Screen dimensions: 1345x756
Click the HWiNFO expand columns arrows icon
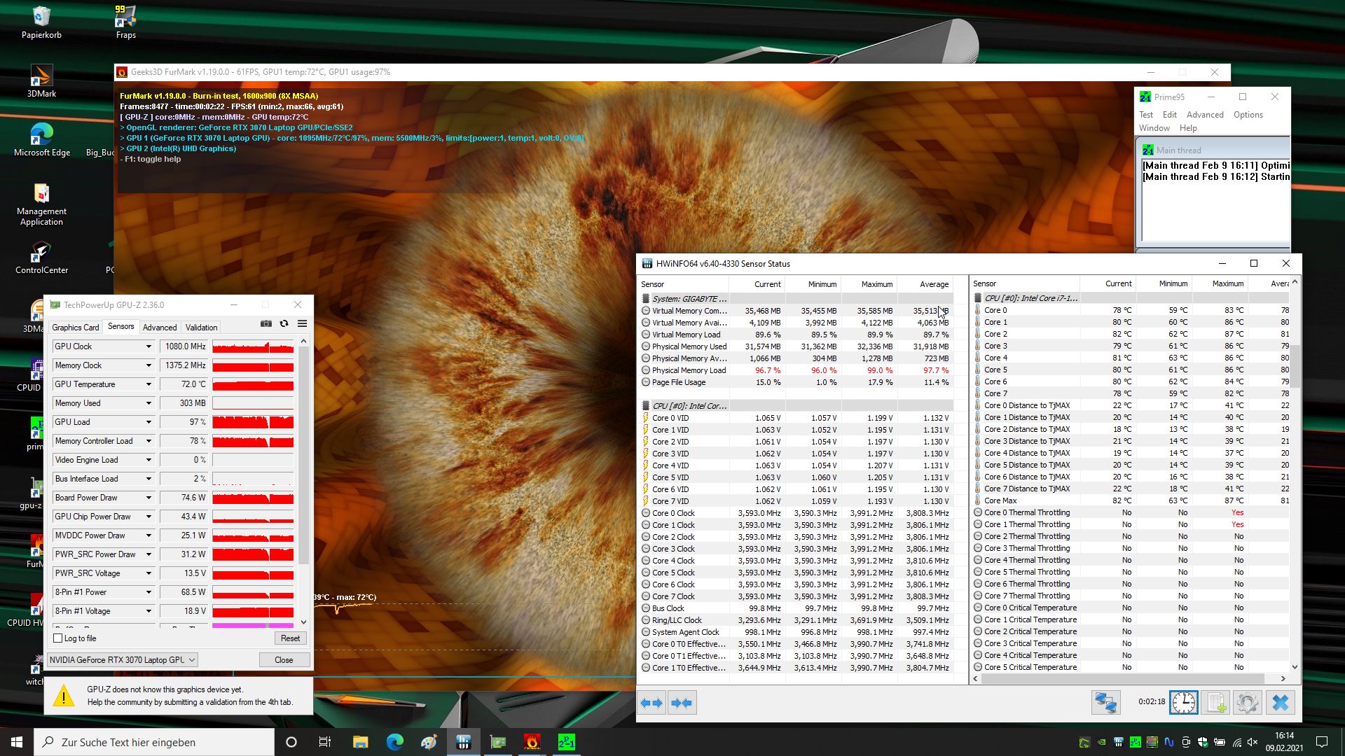651,703
